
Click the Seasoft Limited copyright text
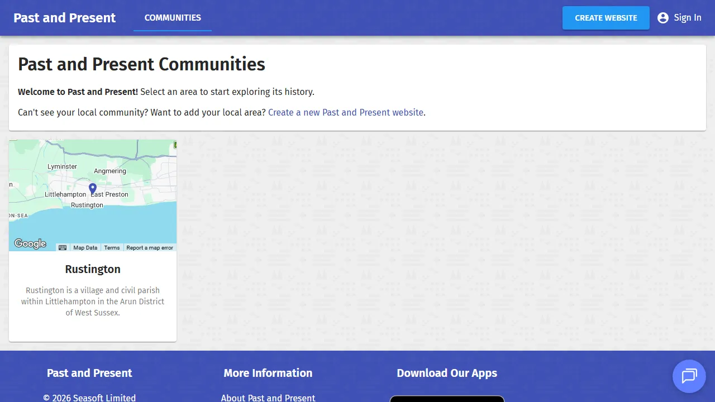pyautogui.click(x=89, y=398)
